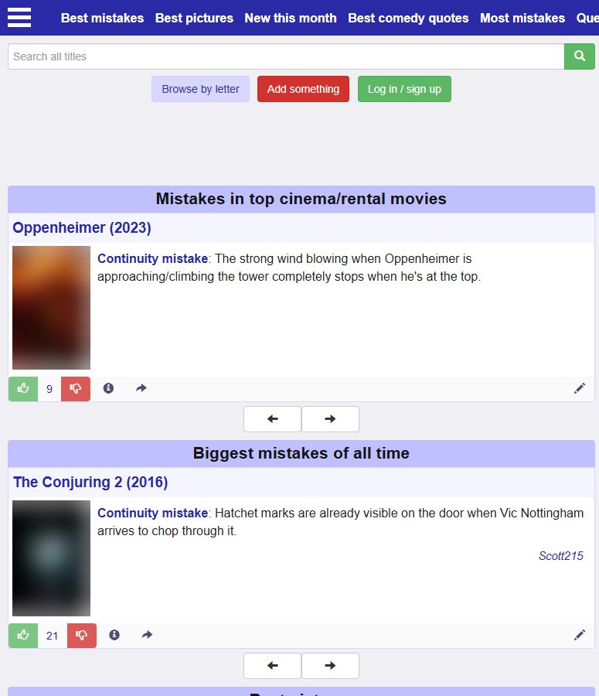Show next biggest mistake of all time
Screen dimensions: 599x696
tap(330, 665)
